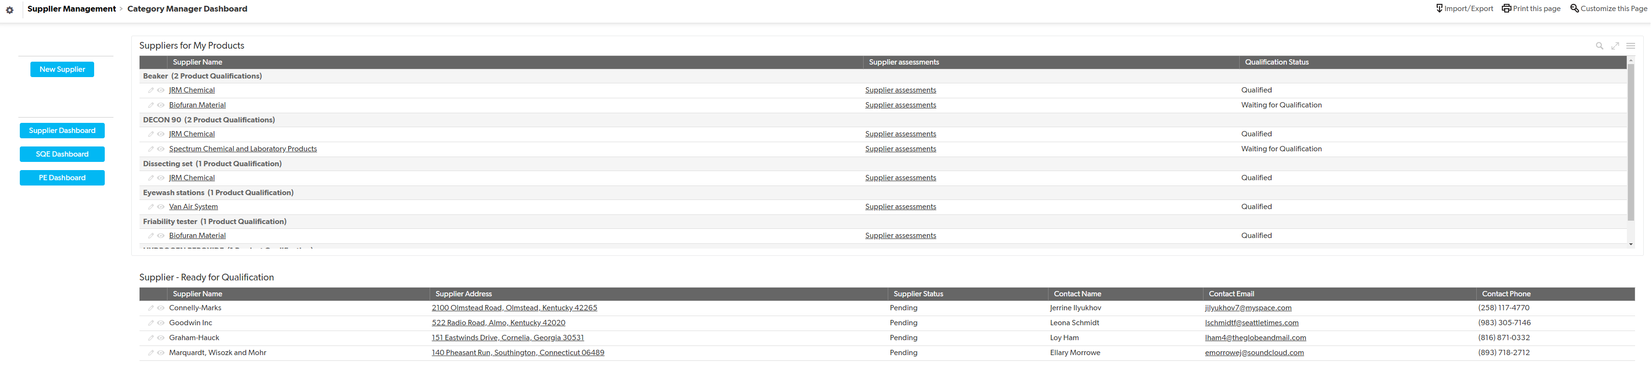Open the settings gear icon
The width and height of the screenshot is (1651, 371).
(10, 10)
